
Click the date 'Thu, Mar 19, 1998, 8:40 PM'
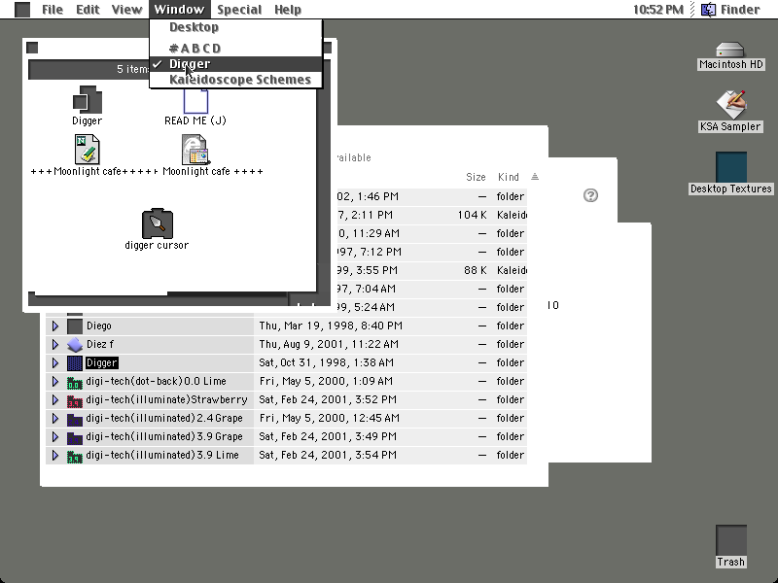331,326
